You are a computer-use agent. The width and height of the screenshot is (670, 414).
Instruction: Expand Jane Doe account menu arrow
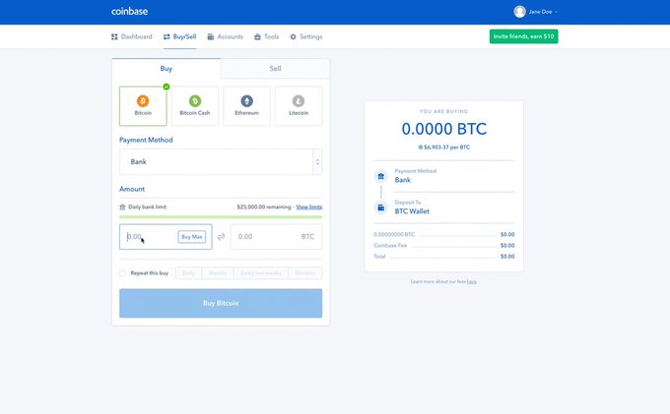556,12
